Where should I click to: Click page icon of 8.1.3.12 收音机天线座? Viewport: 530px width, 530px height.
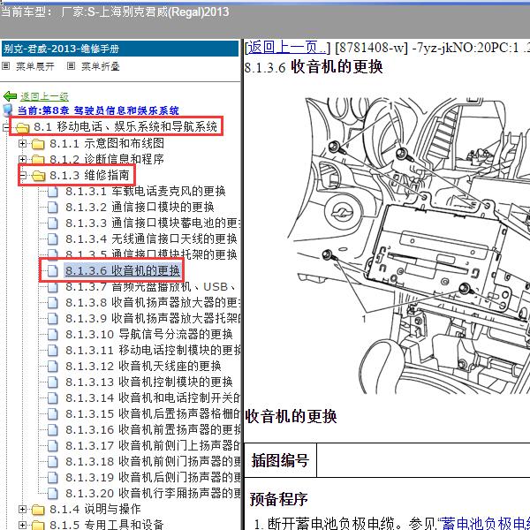pos(53,366)
